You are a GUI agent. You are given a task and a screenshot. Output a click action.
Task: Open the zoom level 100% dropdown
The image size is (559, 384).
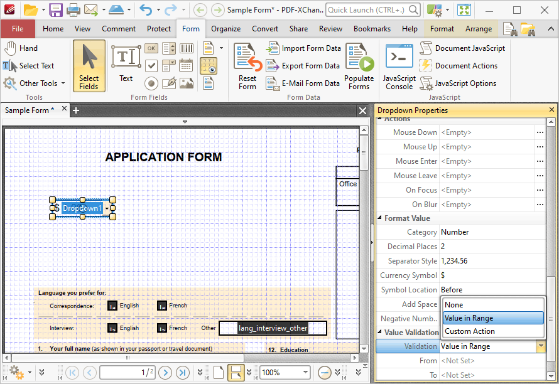tap(305, 373)
